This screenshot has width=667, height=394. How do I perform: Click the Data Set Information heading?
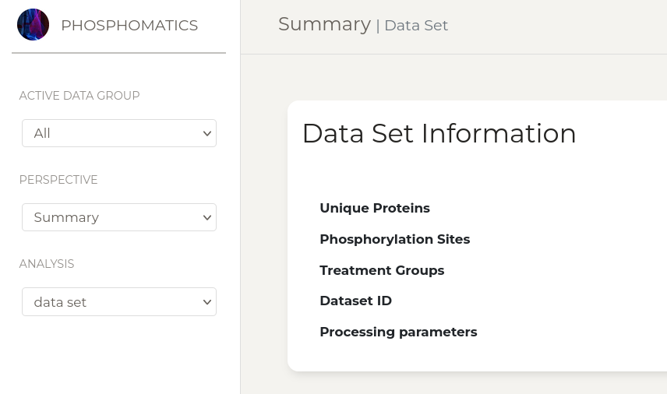[439, 133]
